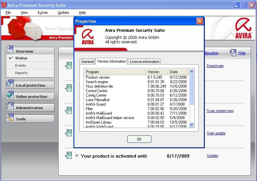Expand the Tools section
Image resolution: width=257 pixels, height=181 pixels.
30,119
